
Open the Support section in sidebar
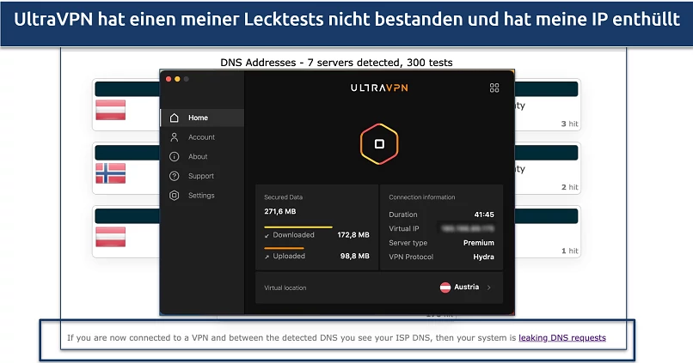coord(202,176)
